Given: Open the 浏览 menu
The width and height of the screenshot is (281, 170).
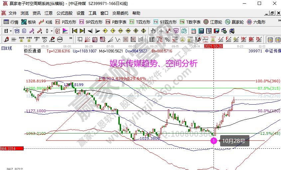Looking at the screenshot, I should pos(25,13).
